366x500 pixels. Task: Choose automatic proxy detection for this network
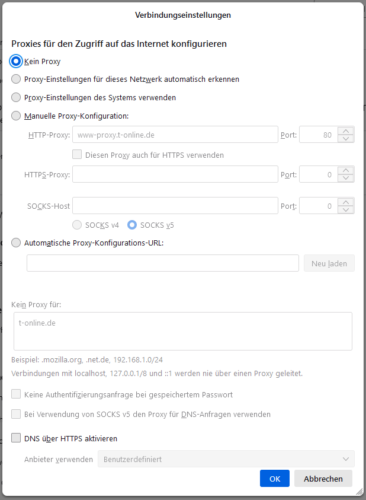[17, 79]
